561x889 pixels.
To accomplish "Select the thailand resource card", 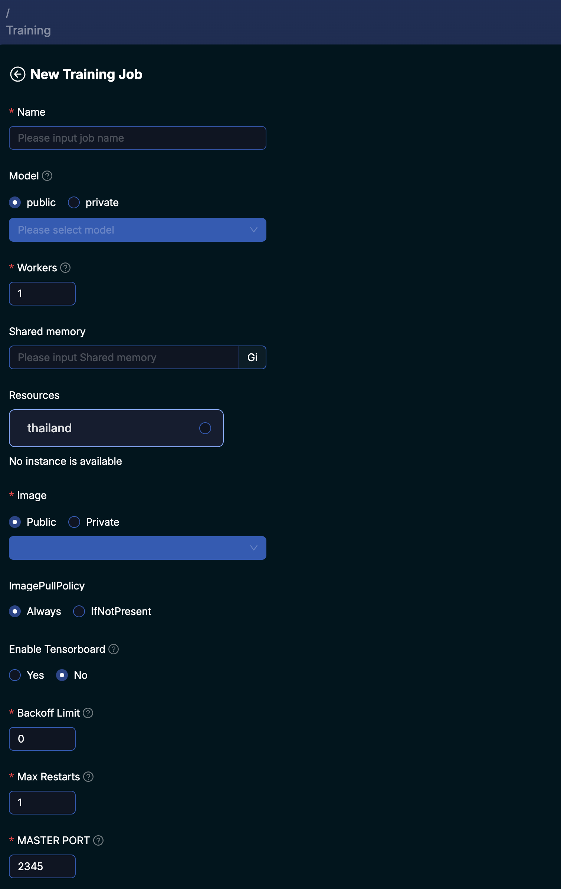I will [116, 428].
